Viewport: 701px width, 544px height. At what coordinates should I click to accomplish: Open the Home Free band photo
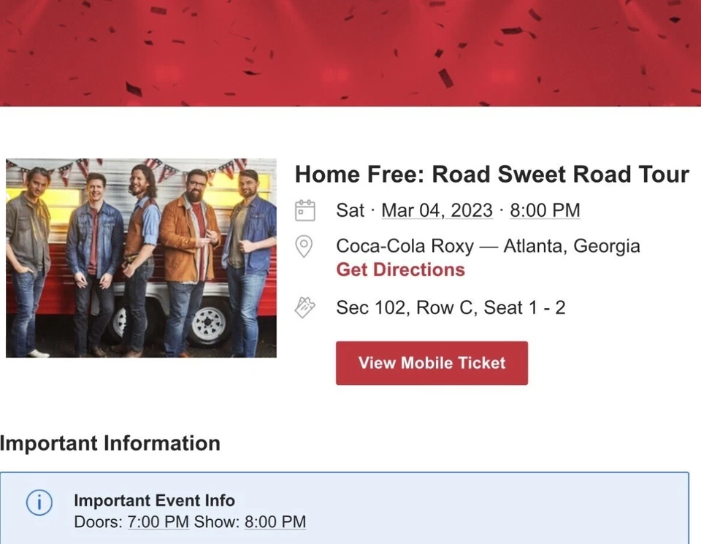(x=141, y=258)
